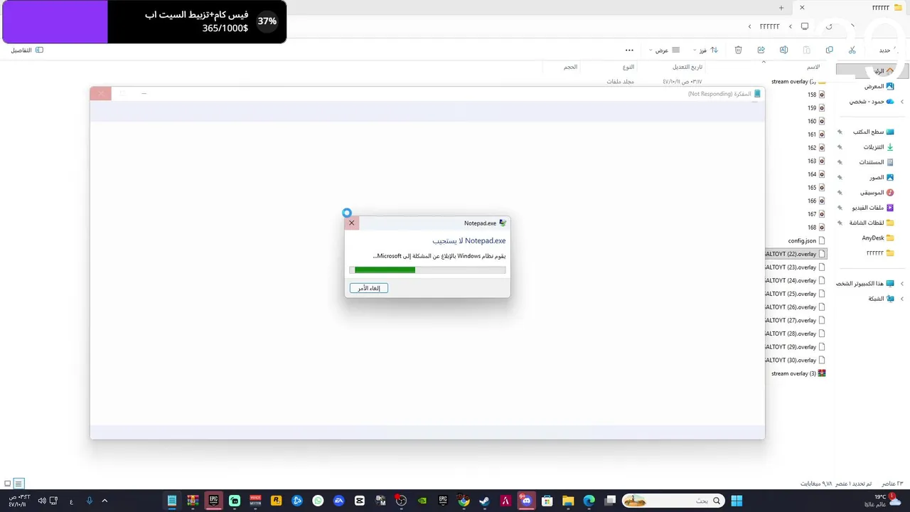Open the View (عرض) dropdown
Image resolution: width=910 pixels, height=512 pixels.
665,50
